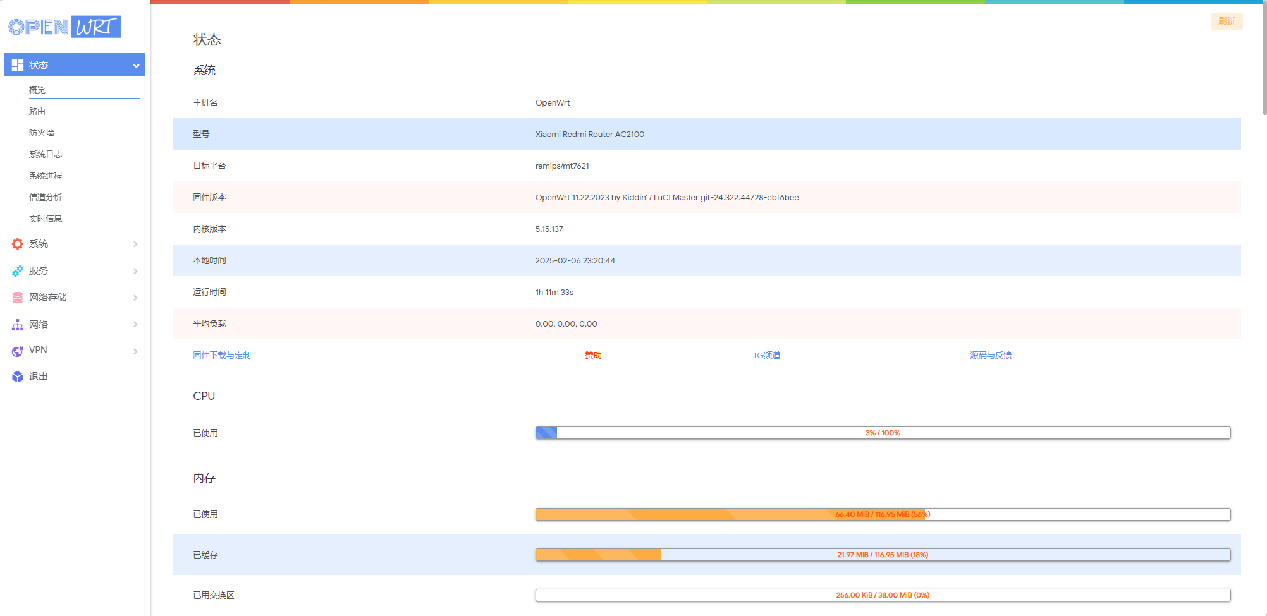Click the 已用交换区 swap progress bar
Viewport: 1267px width, 616px height.
(x=883, y=595)
